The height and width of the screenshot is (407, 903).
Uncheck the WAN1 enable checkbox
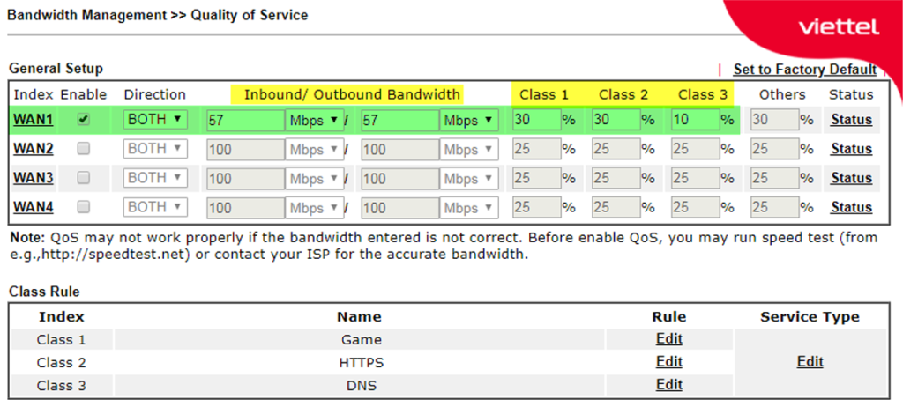pos(84,120)
